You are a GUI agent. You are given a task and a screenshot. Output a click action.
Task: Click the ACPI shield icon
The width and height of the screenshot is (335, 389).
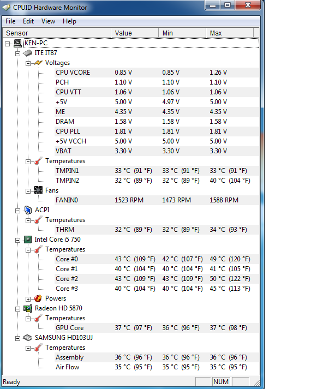[x=28, y=210]
